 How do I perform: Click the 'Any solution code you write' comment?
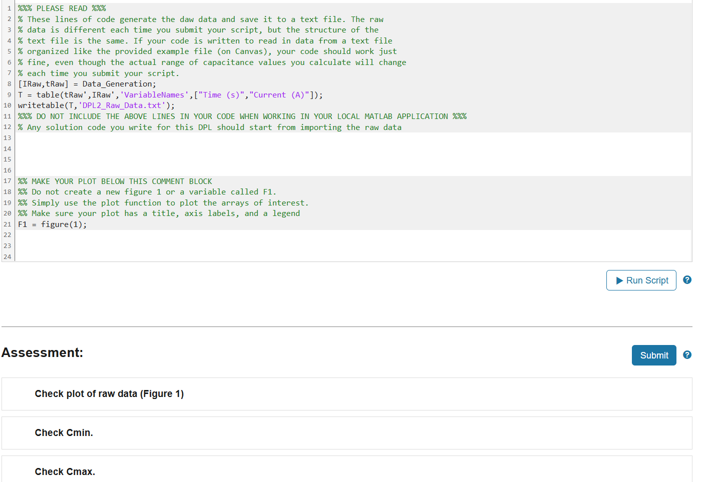(210, 127)
